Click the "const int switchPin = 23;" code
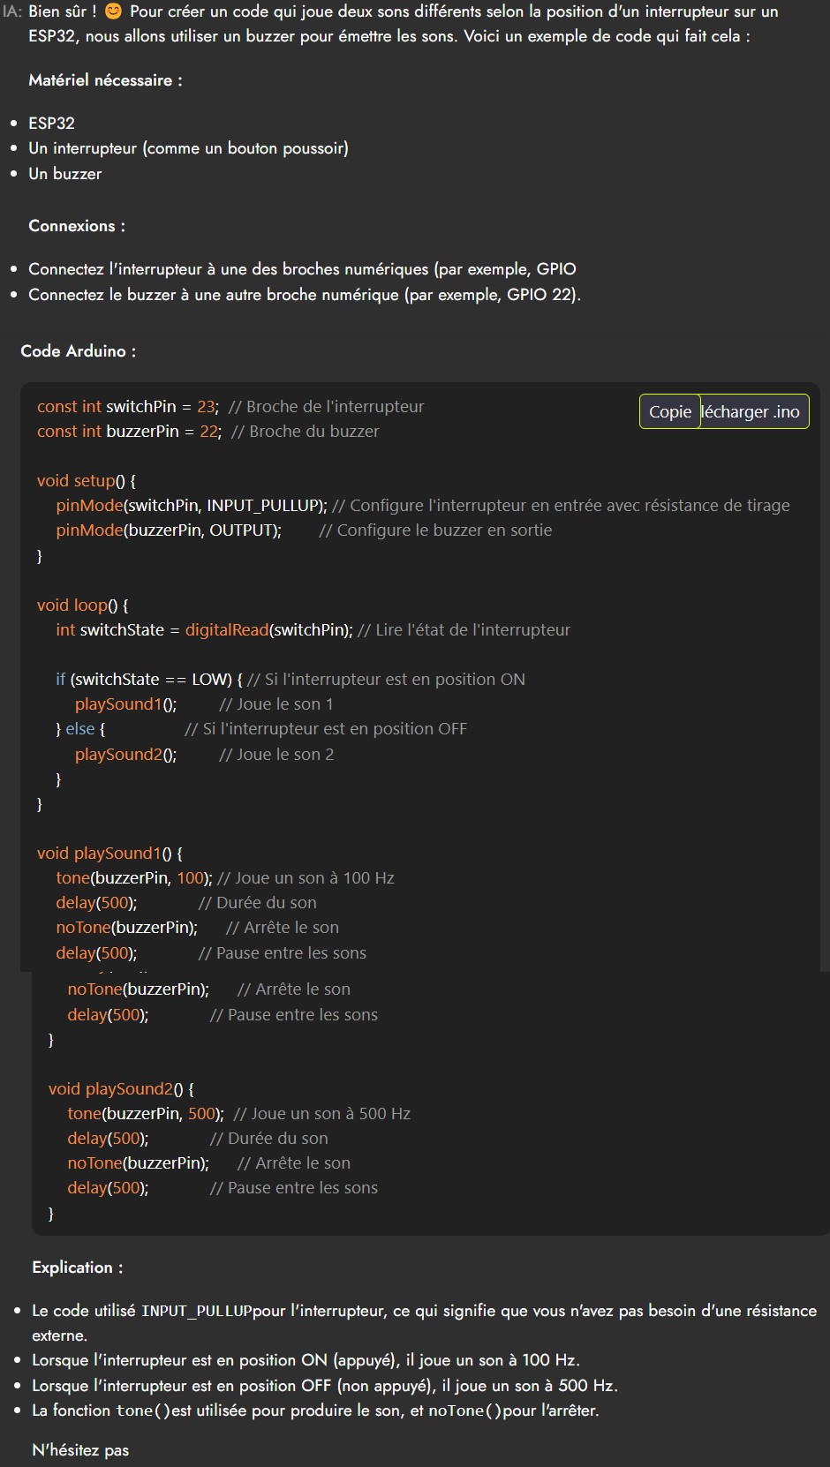The image size is (830, 1467). point(128,407)
